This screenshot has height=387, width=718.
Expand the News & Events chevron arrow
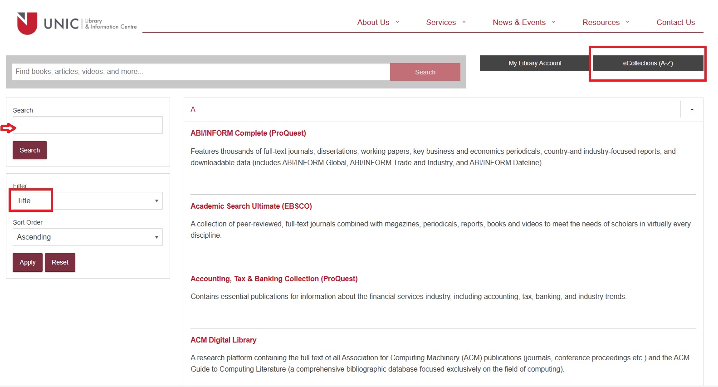click(x=554, y=22)
